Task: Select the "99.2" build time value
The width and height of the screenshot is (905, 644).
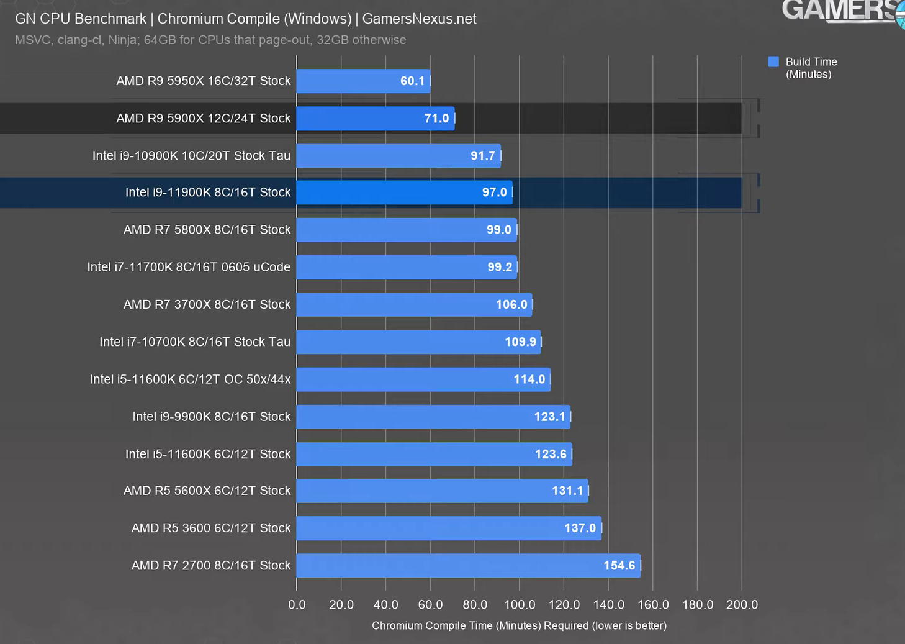Action: tap(500, 267)
